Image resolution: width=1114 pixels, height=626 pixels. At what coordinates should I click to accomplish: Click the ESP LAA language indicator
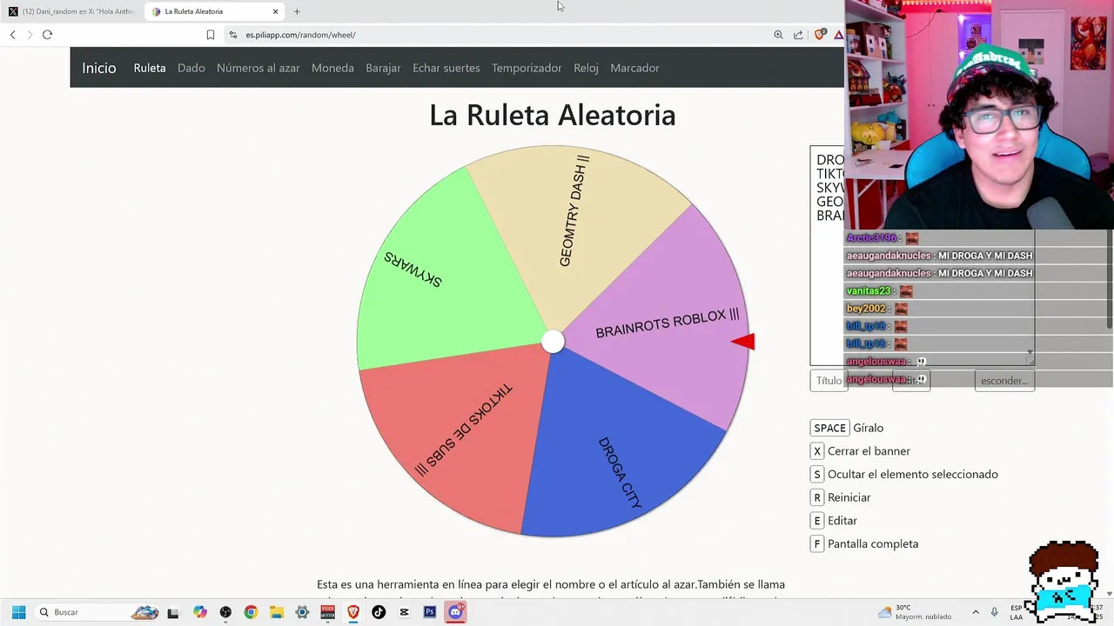(x=1017, y=612)
